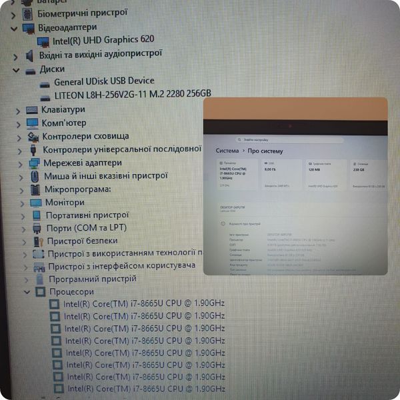Expand the Контролери сховища node
400x400 pixels.
[19, 138]
